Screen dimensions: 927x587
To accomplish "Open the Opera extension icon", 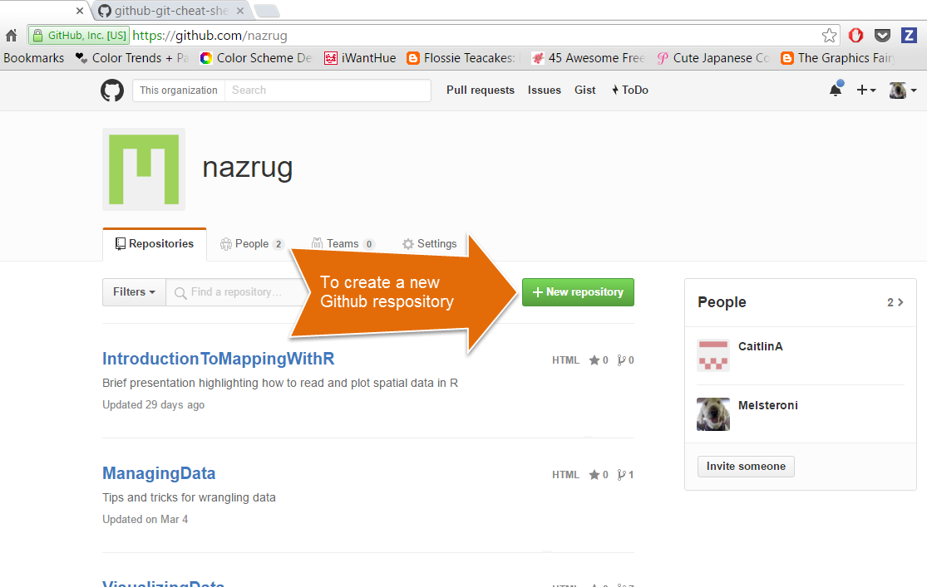I will pyautogui.click(x=856, y=36).
